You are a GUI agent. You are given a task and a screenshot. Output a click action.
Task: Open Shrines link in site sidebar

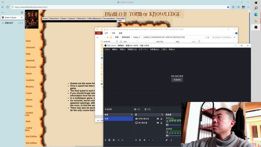coord(29,100)
